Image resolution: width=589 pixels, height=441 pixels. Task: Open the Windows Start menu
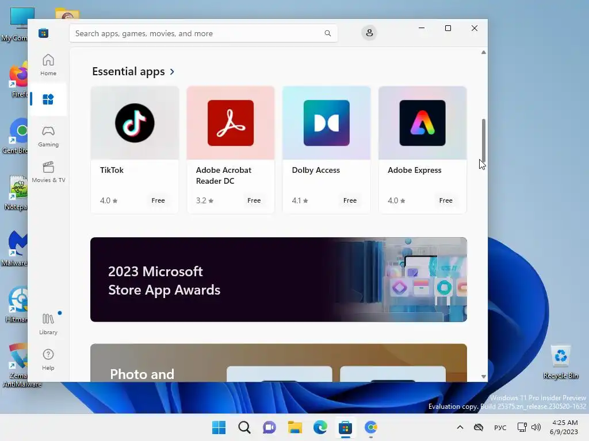(x=219, y=427)
